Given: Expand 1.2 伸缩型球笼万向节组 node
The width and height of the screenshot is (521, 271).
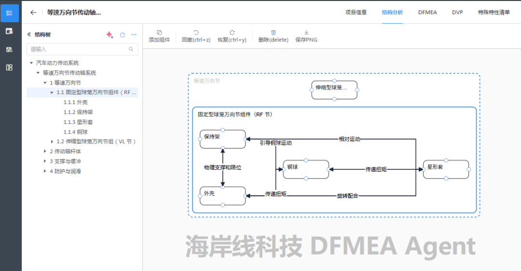Looking at the screenshot, I should coord(52,141).
